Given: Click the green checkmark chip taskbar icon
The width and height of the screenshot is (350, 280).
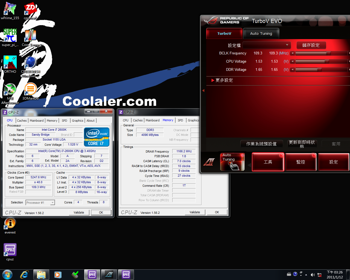Looking at the screenshot, I should click(x=75, y=275).
